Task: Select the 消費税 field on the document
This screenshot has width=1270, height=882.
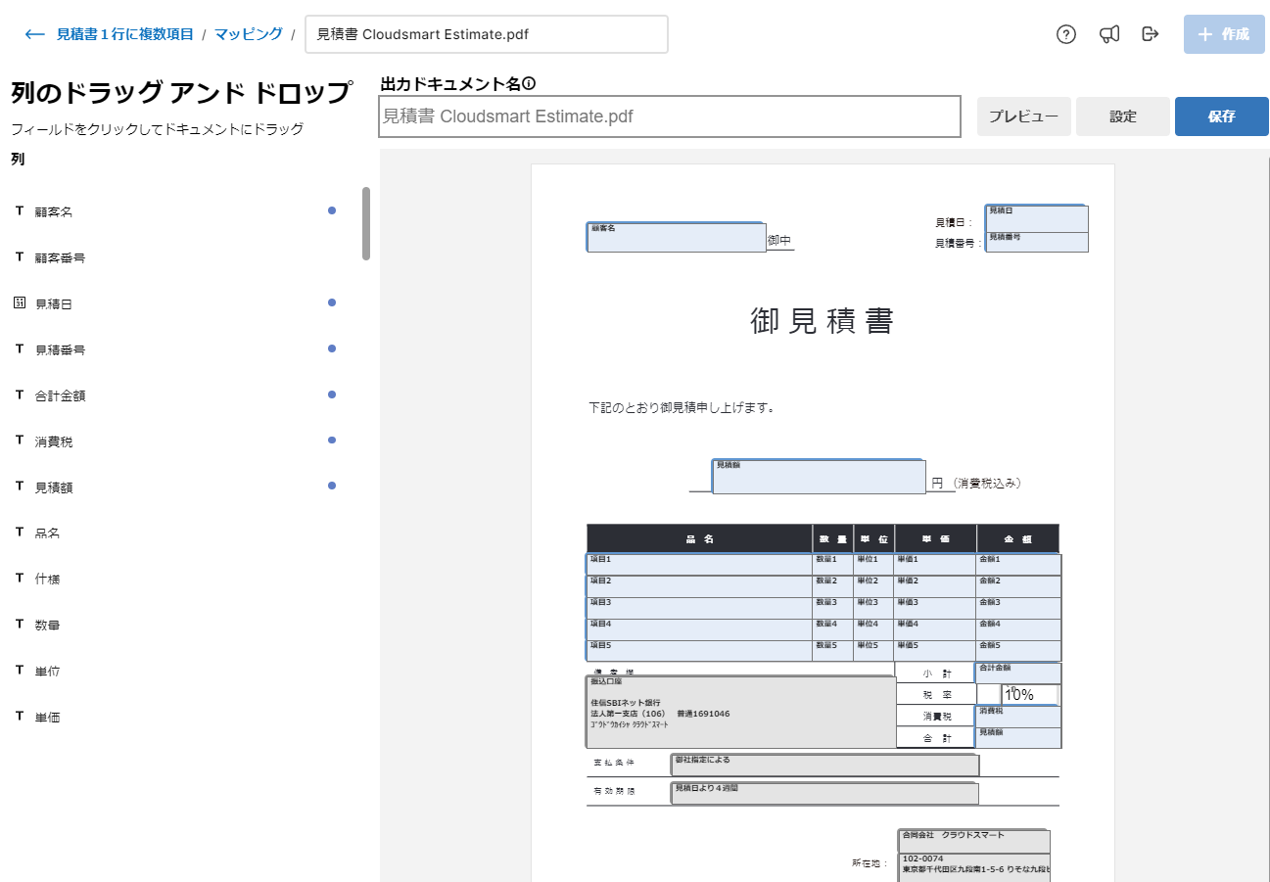Action: click(1018, 717)
